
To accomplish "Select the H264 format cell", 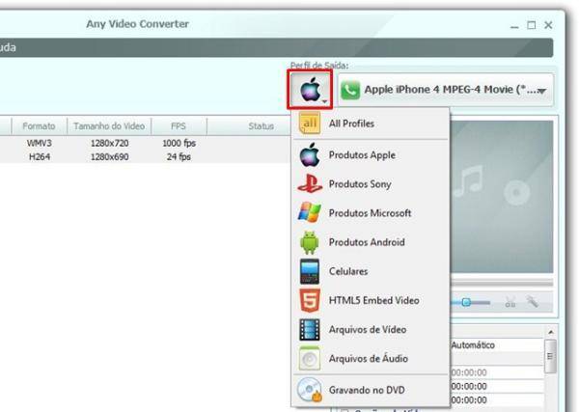I will 40,157.
